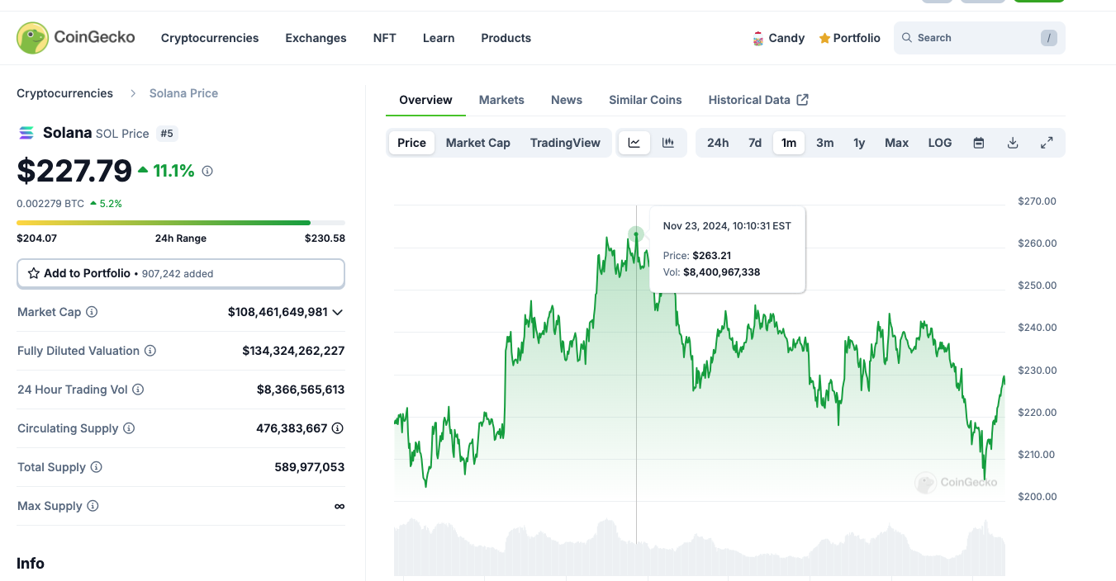Set chart range to 1m
The image size is (1116, 581).
[x=789, y=143]
